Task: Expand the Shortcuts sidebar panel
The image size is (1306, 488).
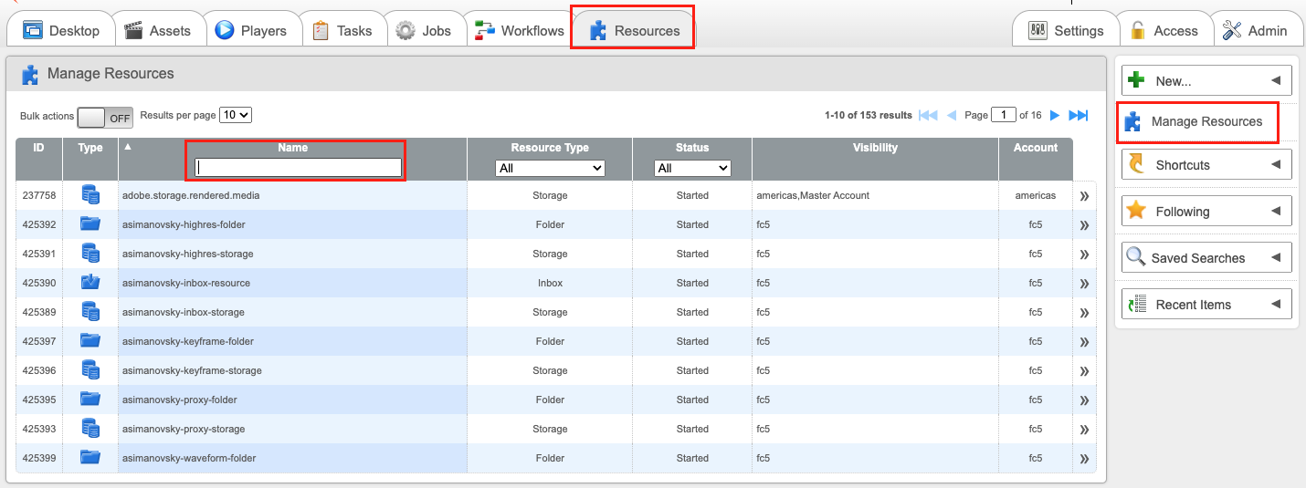Action: point(1206,164)
